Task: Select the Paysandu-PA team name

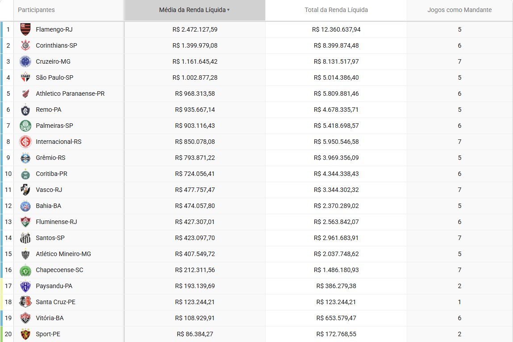Action: [x=54, y=286]
